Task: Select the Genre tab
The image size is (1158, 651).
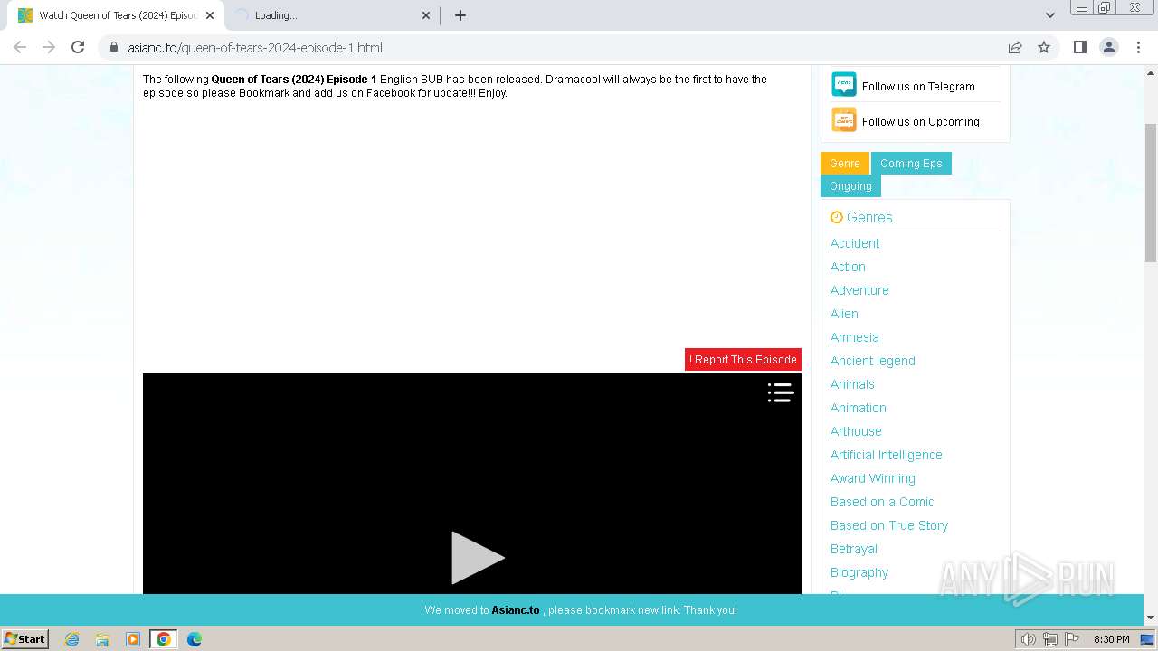Action: (x=845, y=164)
